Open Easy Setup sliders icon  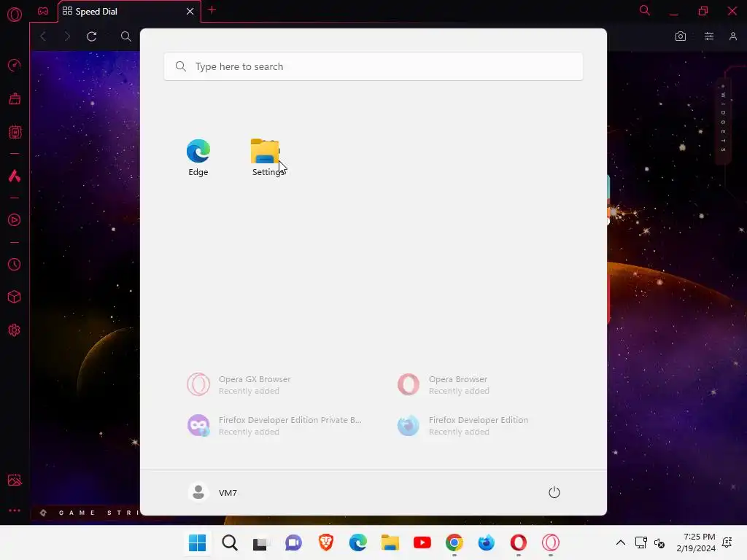coord(709,36)
